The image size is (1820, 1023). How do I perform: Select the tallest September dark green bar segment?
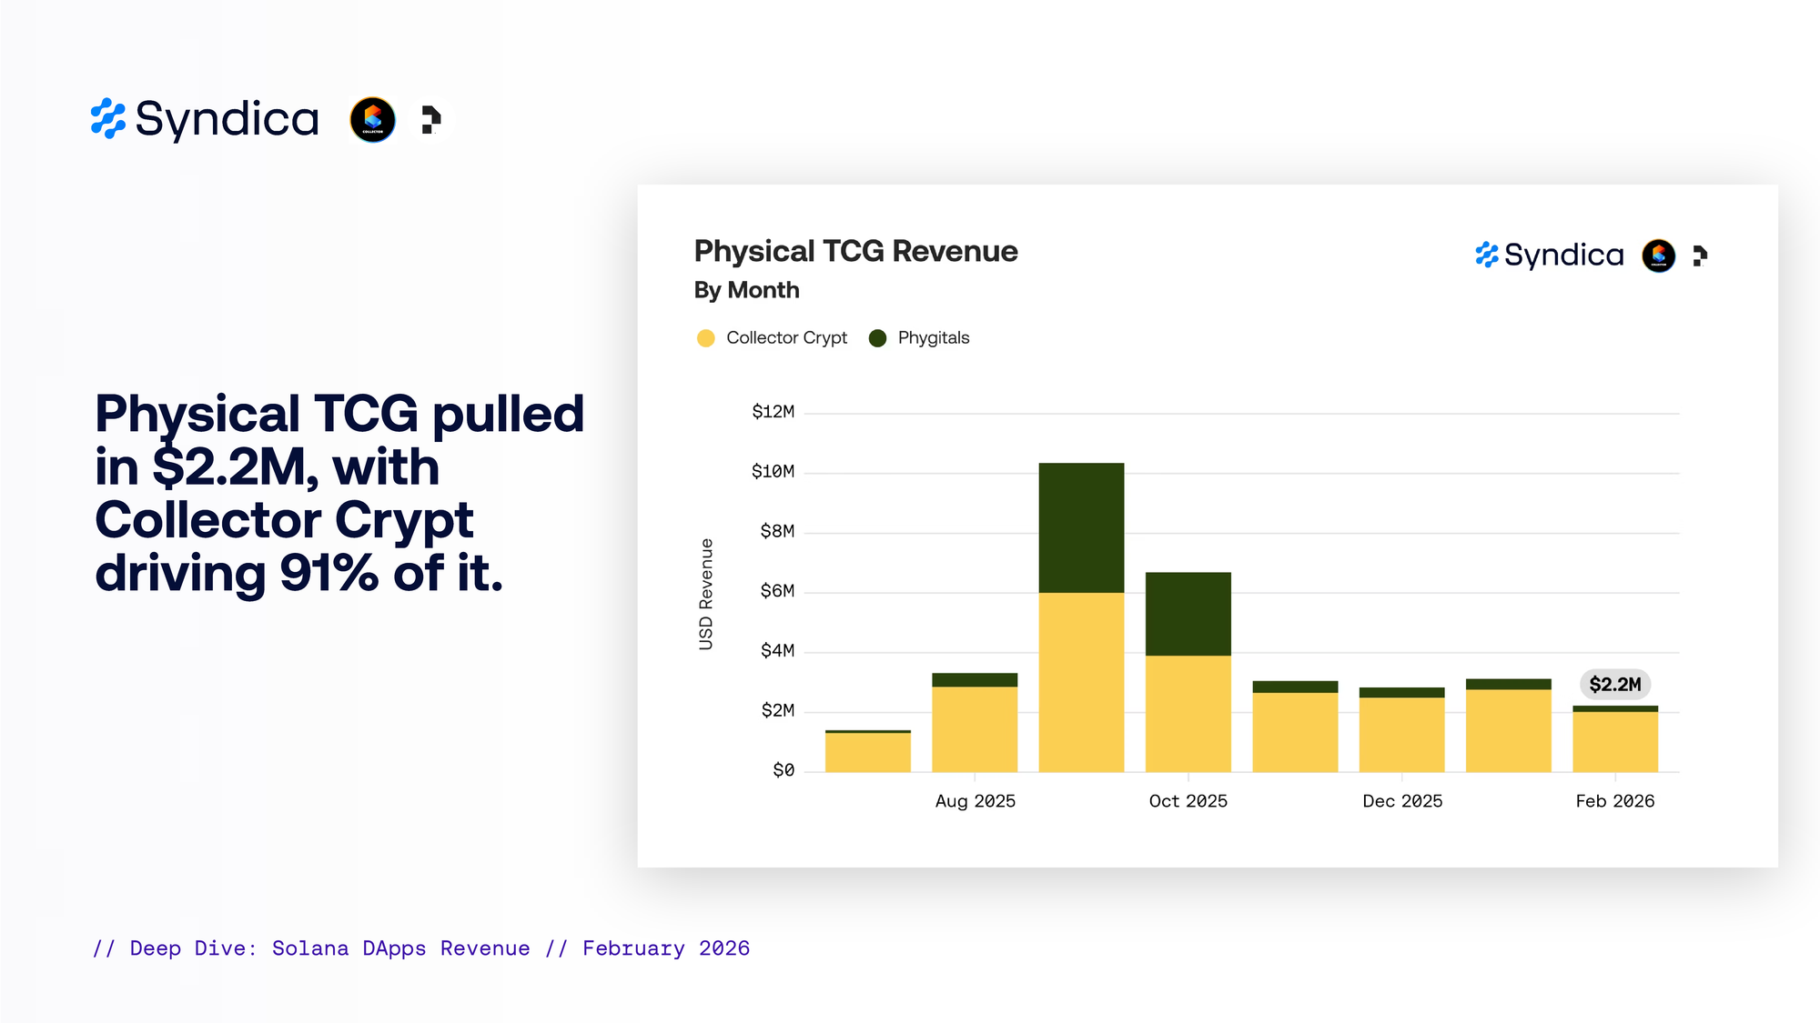coord(1081,527)
